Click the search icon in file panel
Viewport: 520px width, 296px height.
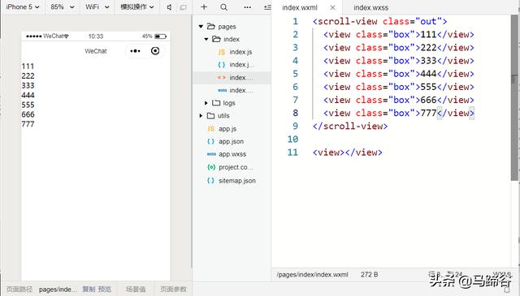tap(224, 7)
